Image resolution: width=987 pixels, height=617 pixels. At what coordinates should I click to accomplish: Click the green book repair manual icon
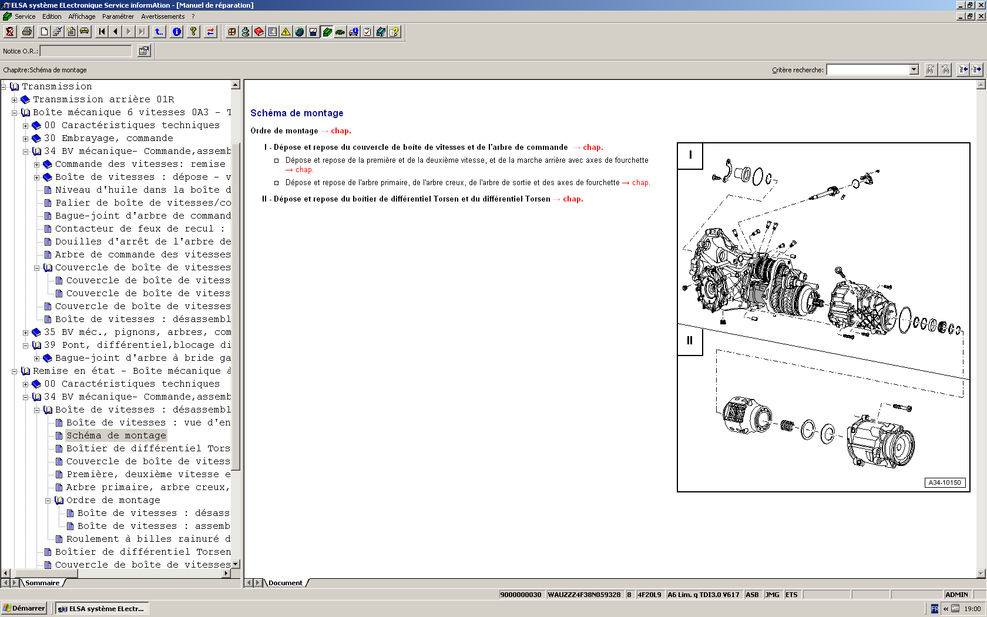(x=327, y=32)
